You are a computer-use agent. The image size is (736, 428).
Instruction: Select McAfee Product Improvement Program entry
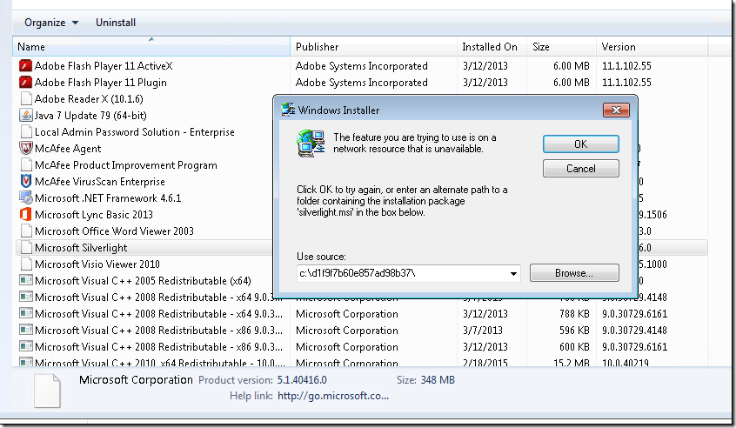pos(126,165)
